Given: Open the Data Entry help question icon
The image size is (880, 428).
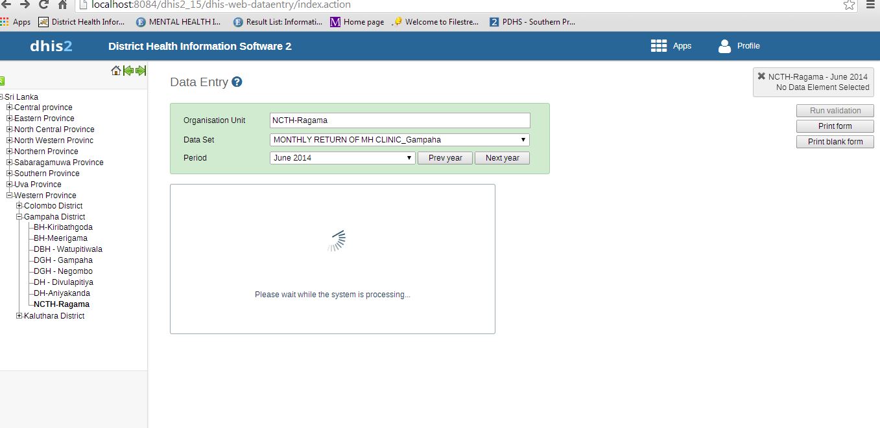Looking at the screenshot, I should click(237, 82).
